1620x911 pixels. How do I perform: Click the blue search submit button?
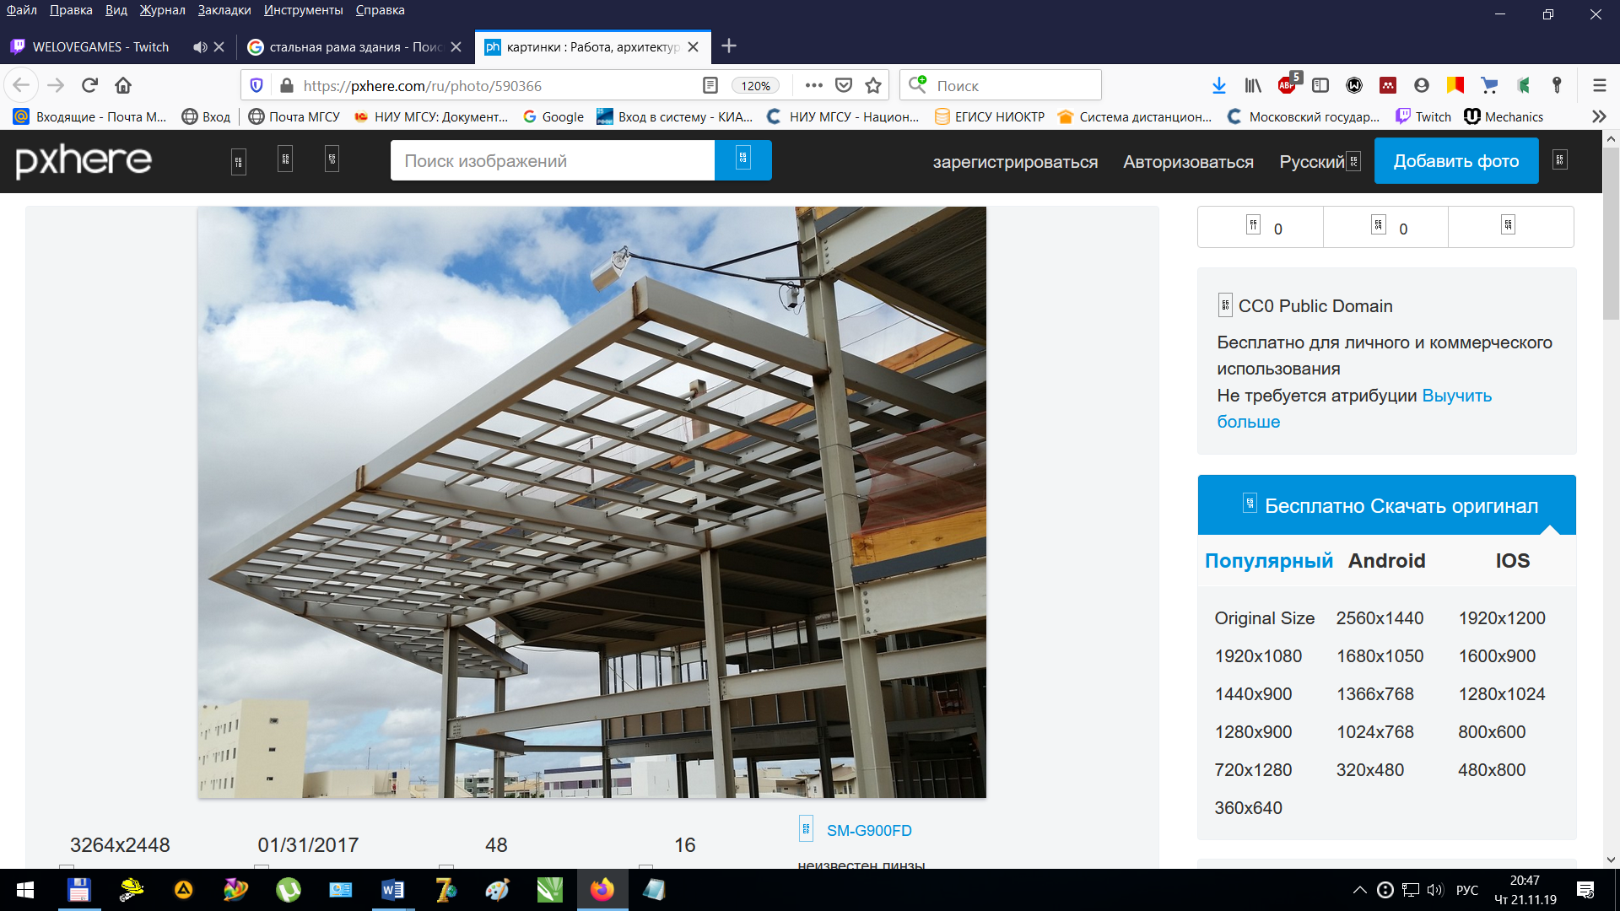pyautogui.click(x=742, y=160)
